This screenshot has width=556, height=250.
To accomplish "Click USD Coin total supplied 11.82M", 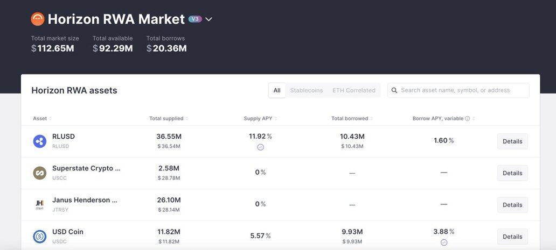I will [x=169, y=232].
